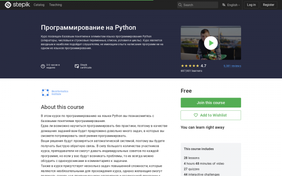Open the Bioinformatics Institute link
Image resolution: width=282 pixels, height=176 pixels.
[60, 92]
